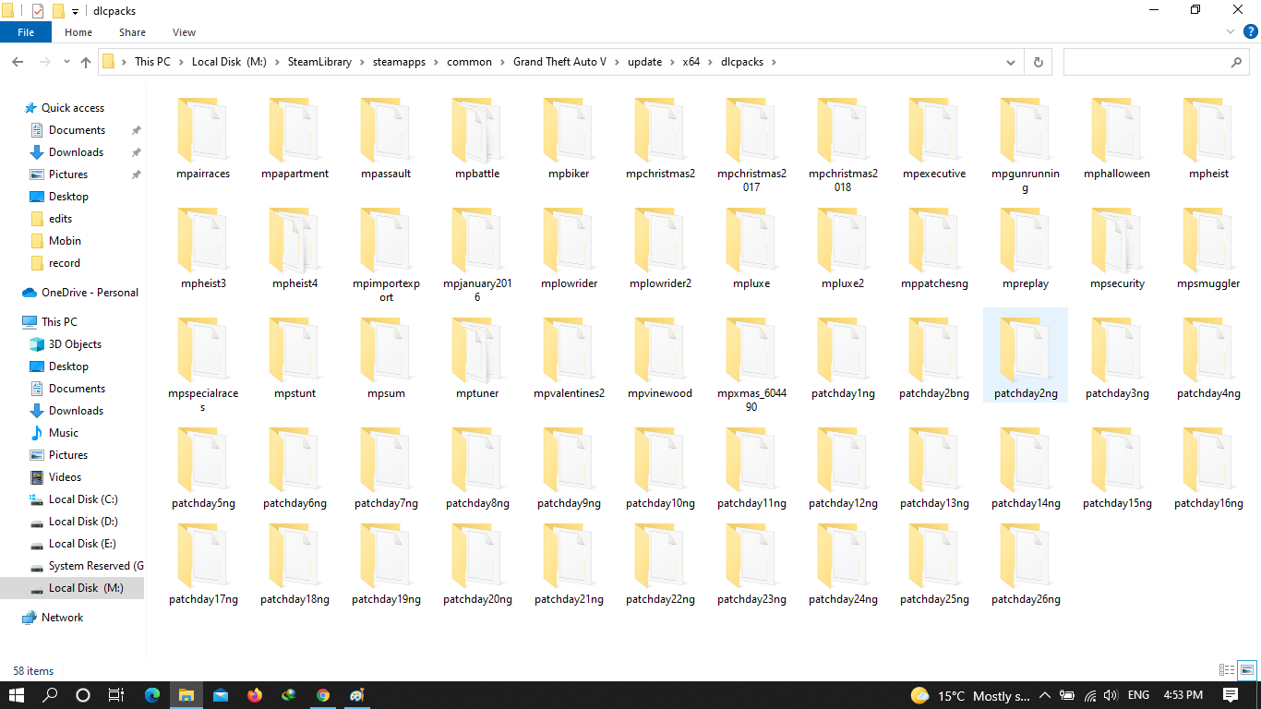This screenshot has width=1261, height=709.
Task: Select Local Disk (C:) in navigation pane
Action: [83, 499]
